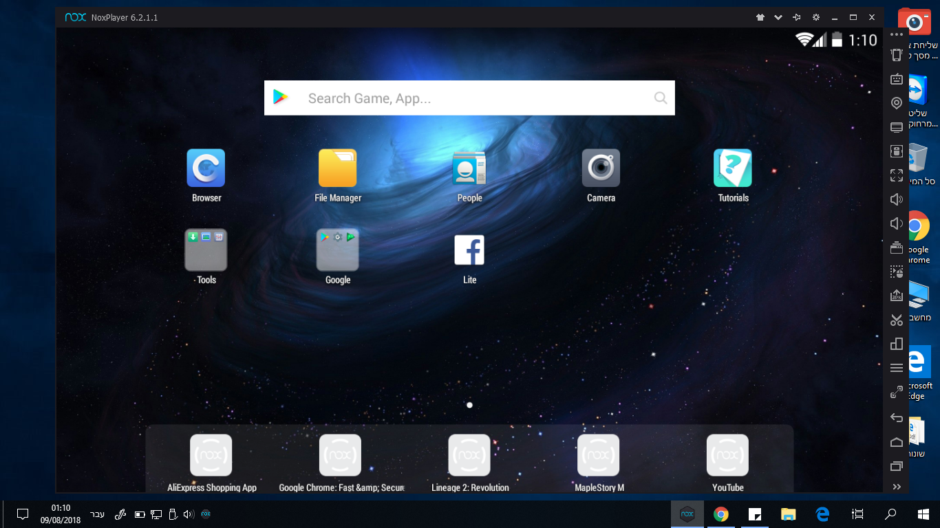
Task: Pin the NoxPlayer window on top
Action: click(x=797, y=17)
